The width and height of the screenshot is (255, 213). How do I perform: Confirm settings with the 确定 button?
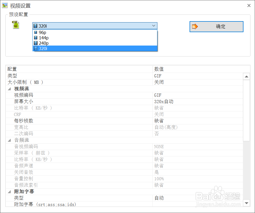tap(216, 27)
